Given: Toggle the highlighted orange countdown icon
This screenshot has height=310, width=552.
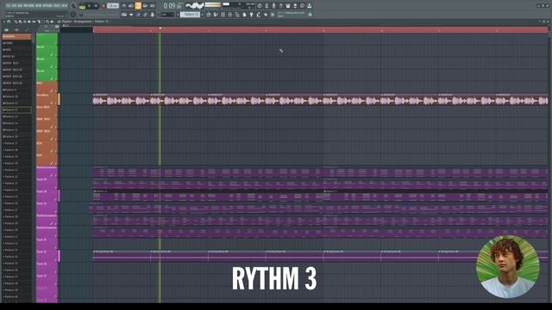Looking at the screenshot, I should (x=138, y=6).
